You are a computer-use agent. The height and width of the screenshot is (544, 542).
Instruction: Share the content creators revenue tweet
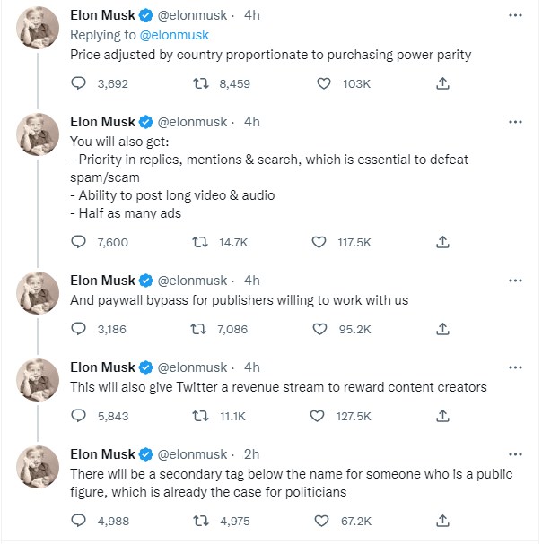[x=441, y=416]
